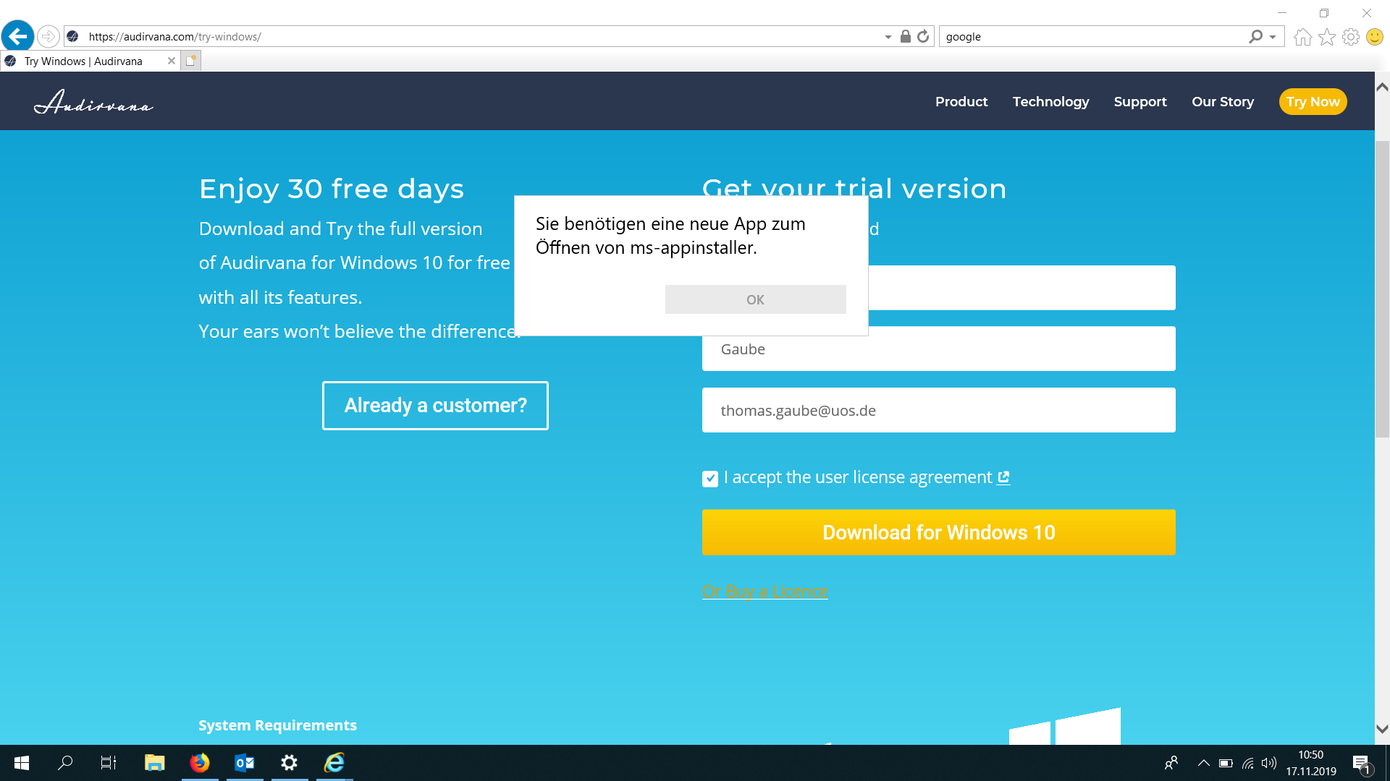This screenshot has width=1390, height=781.
Task: Select the Product menu item
Action: (x=961, y=101)
